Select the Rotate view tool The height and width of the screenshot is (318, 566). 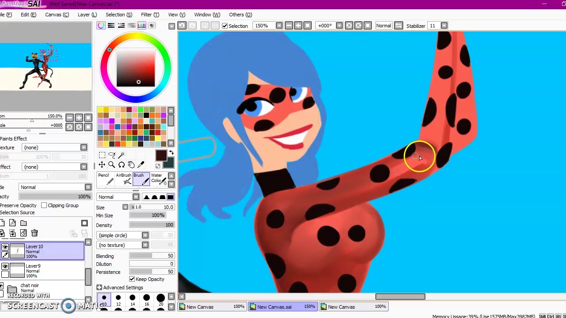click(122, 165)
